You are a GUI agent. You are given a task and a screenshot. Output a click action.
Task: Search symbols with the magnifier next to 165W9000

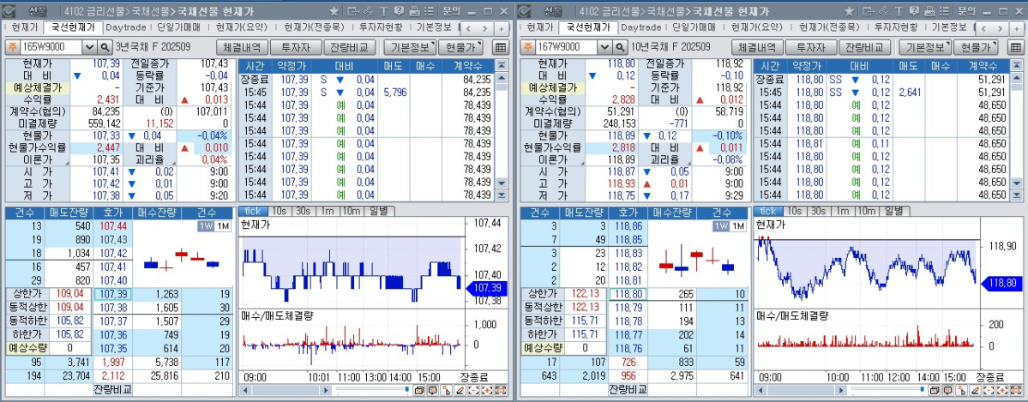click(x=105, y=47)
